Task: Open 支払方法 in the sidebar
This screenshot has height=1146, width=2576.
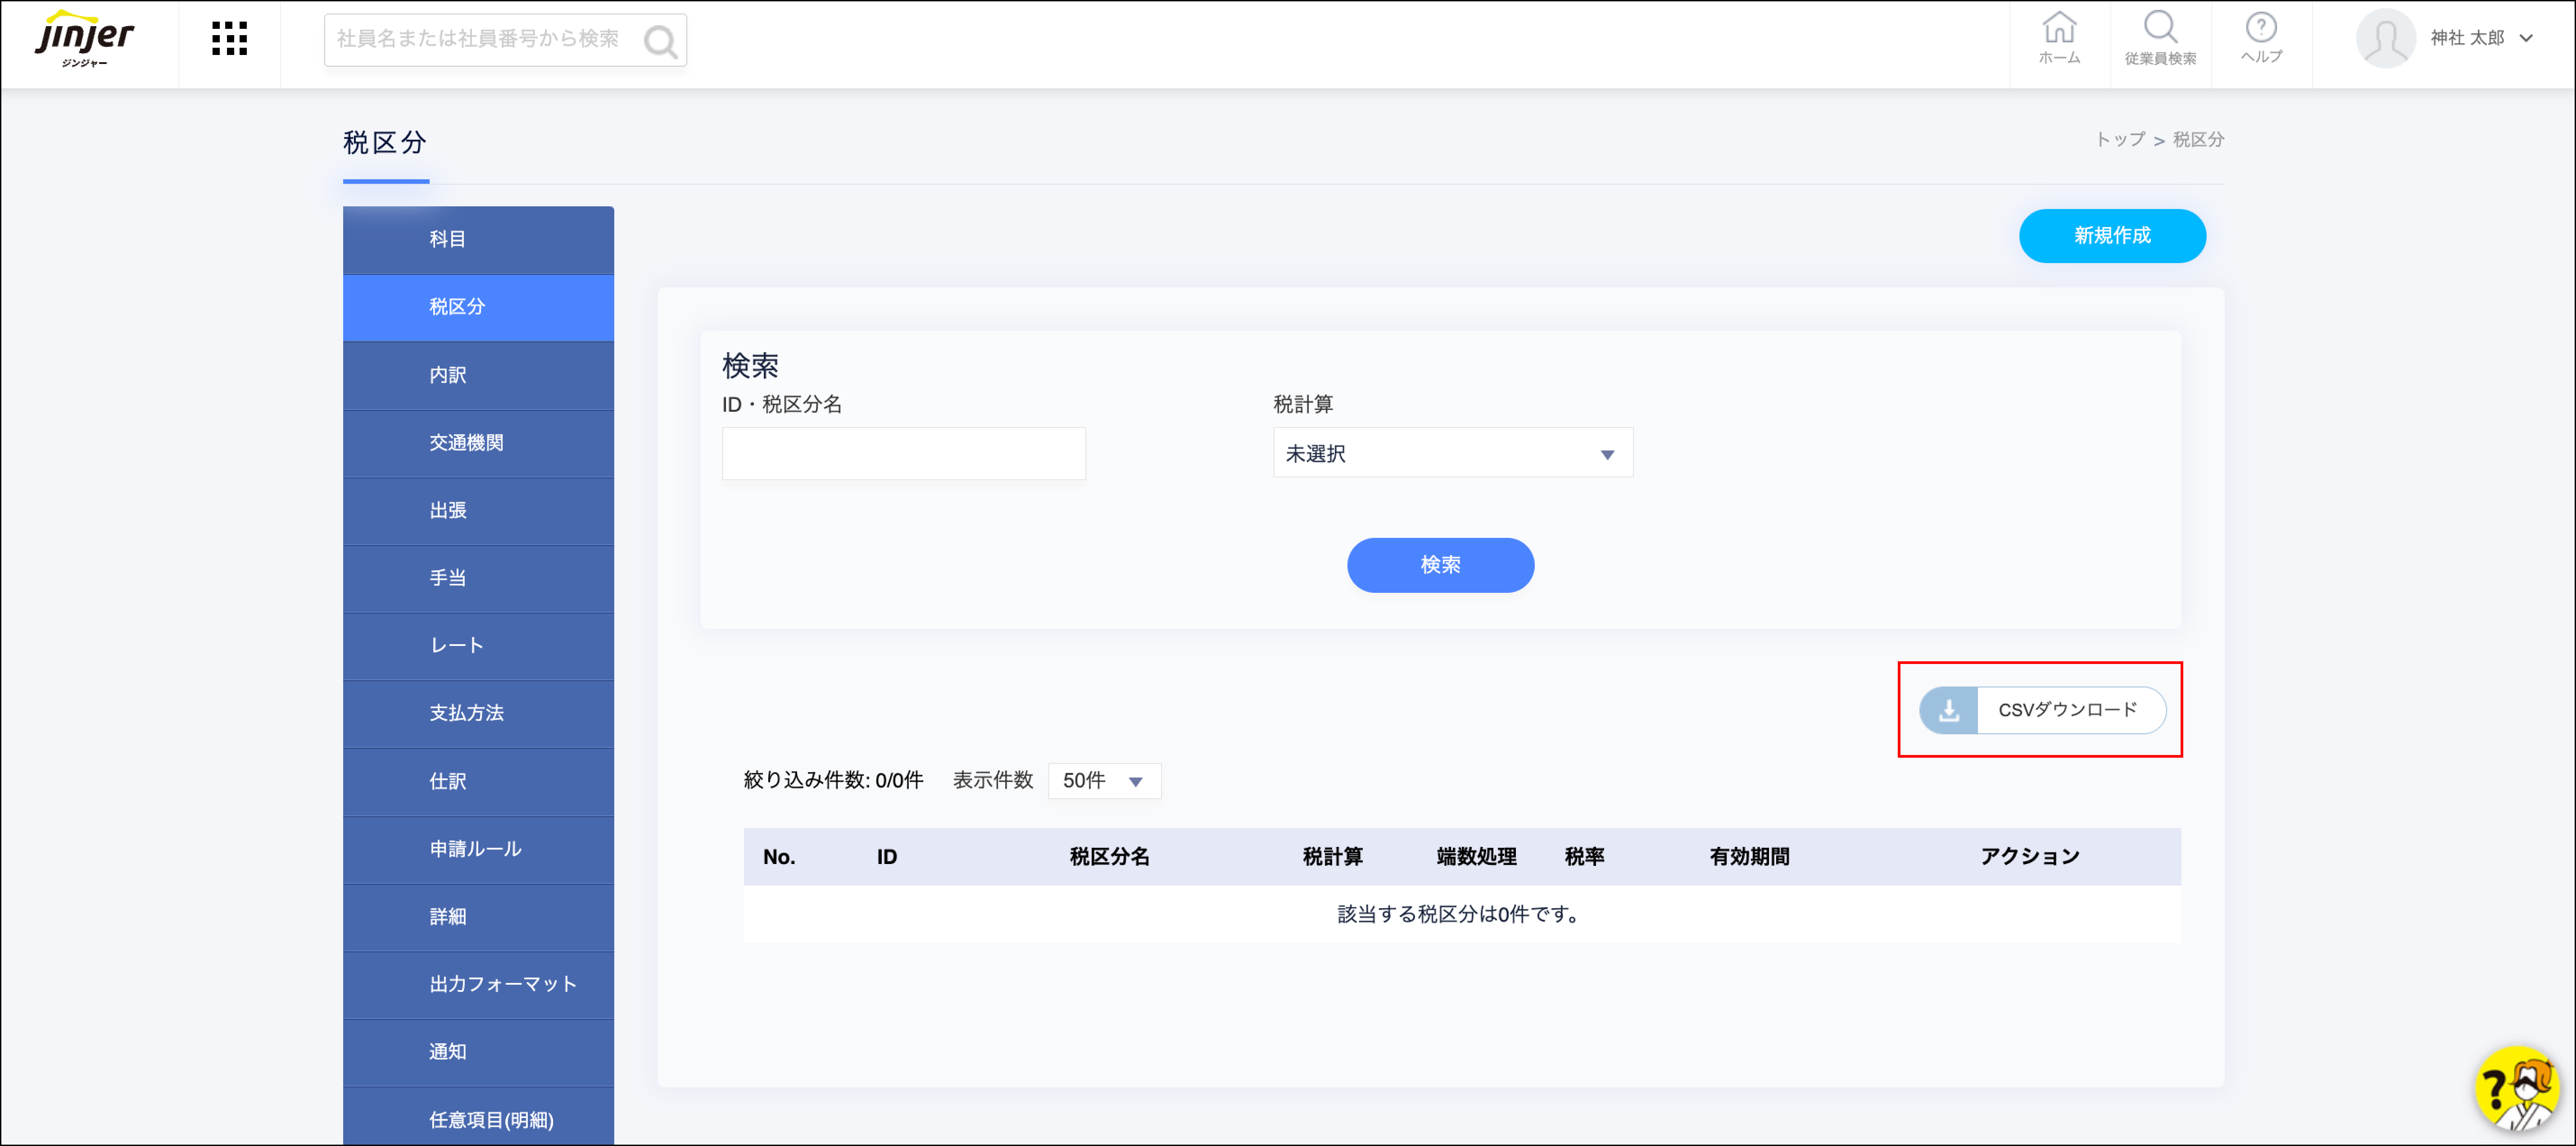Action: click(478, 714)
